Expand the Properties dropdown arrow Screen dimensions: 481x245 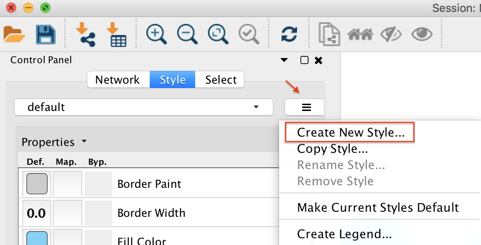[x=84, y=141]
